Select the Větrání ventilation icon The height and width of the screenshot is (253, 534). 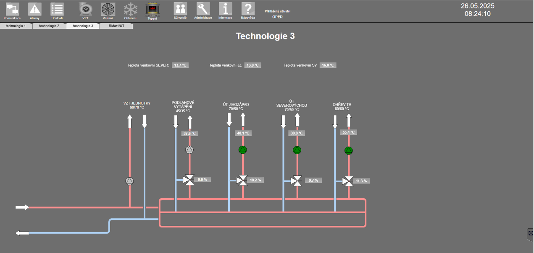[x=108, y=9]
